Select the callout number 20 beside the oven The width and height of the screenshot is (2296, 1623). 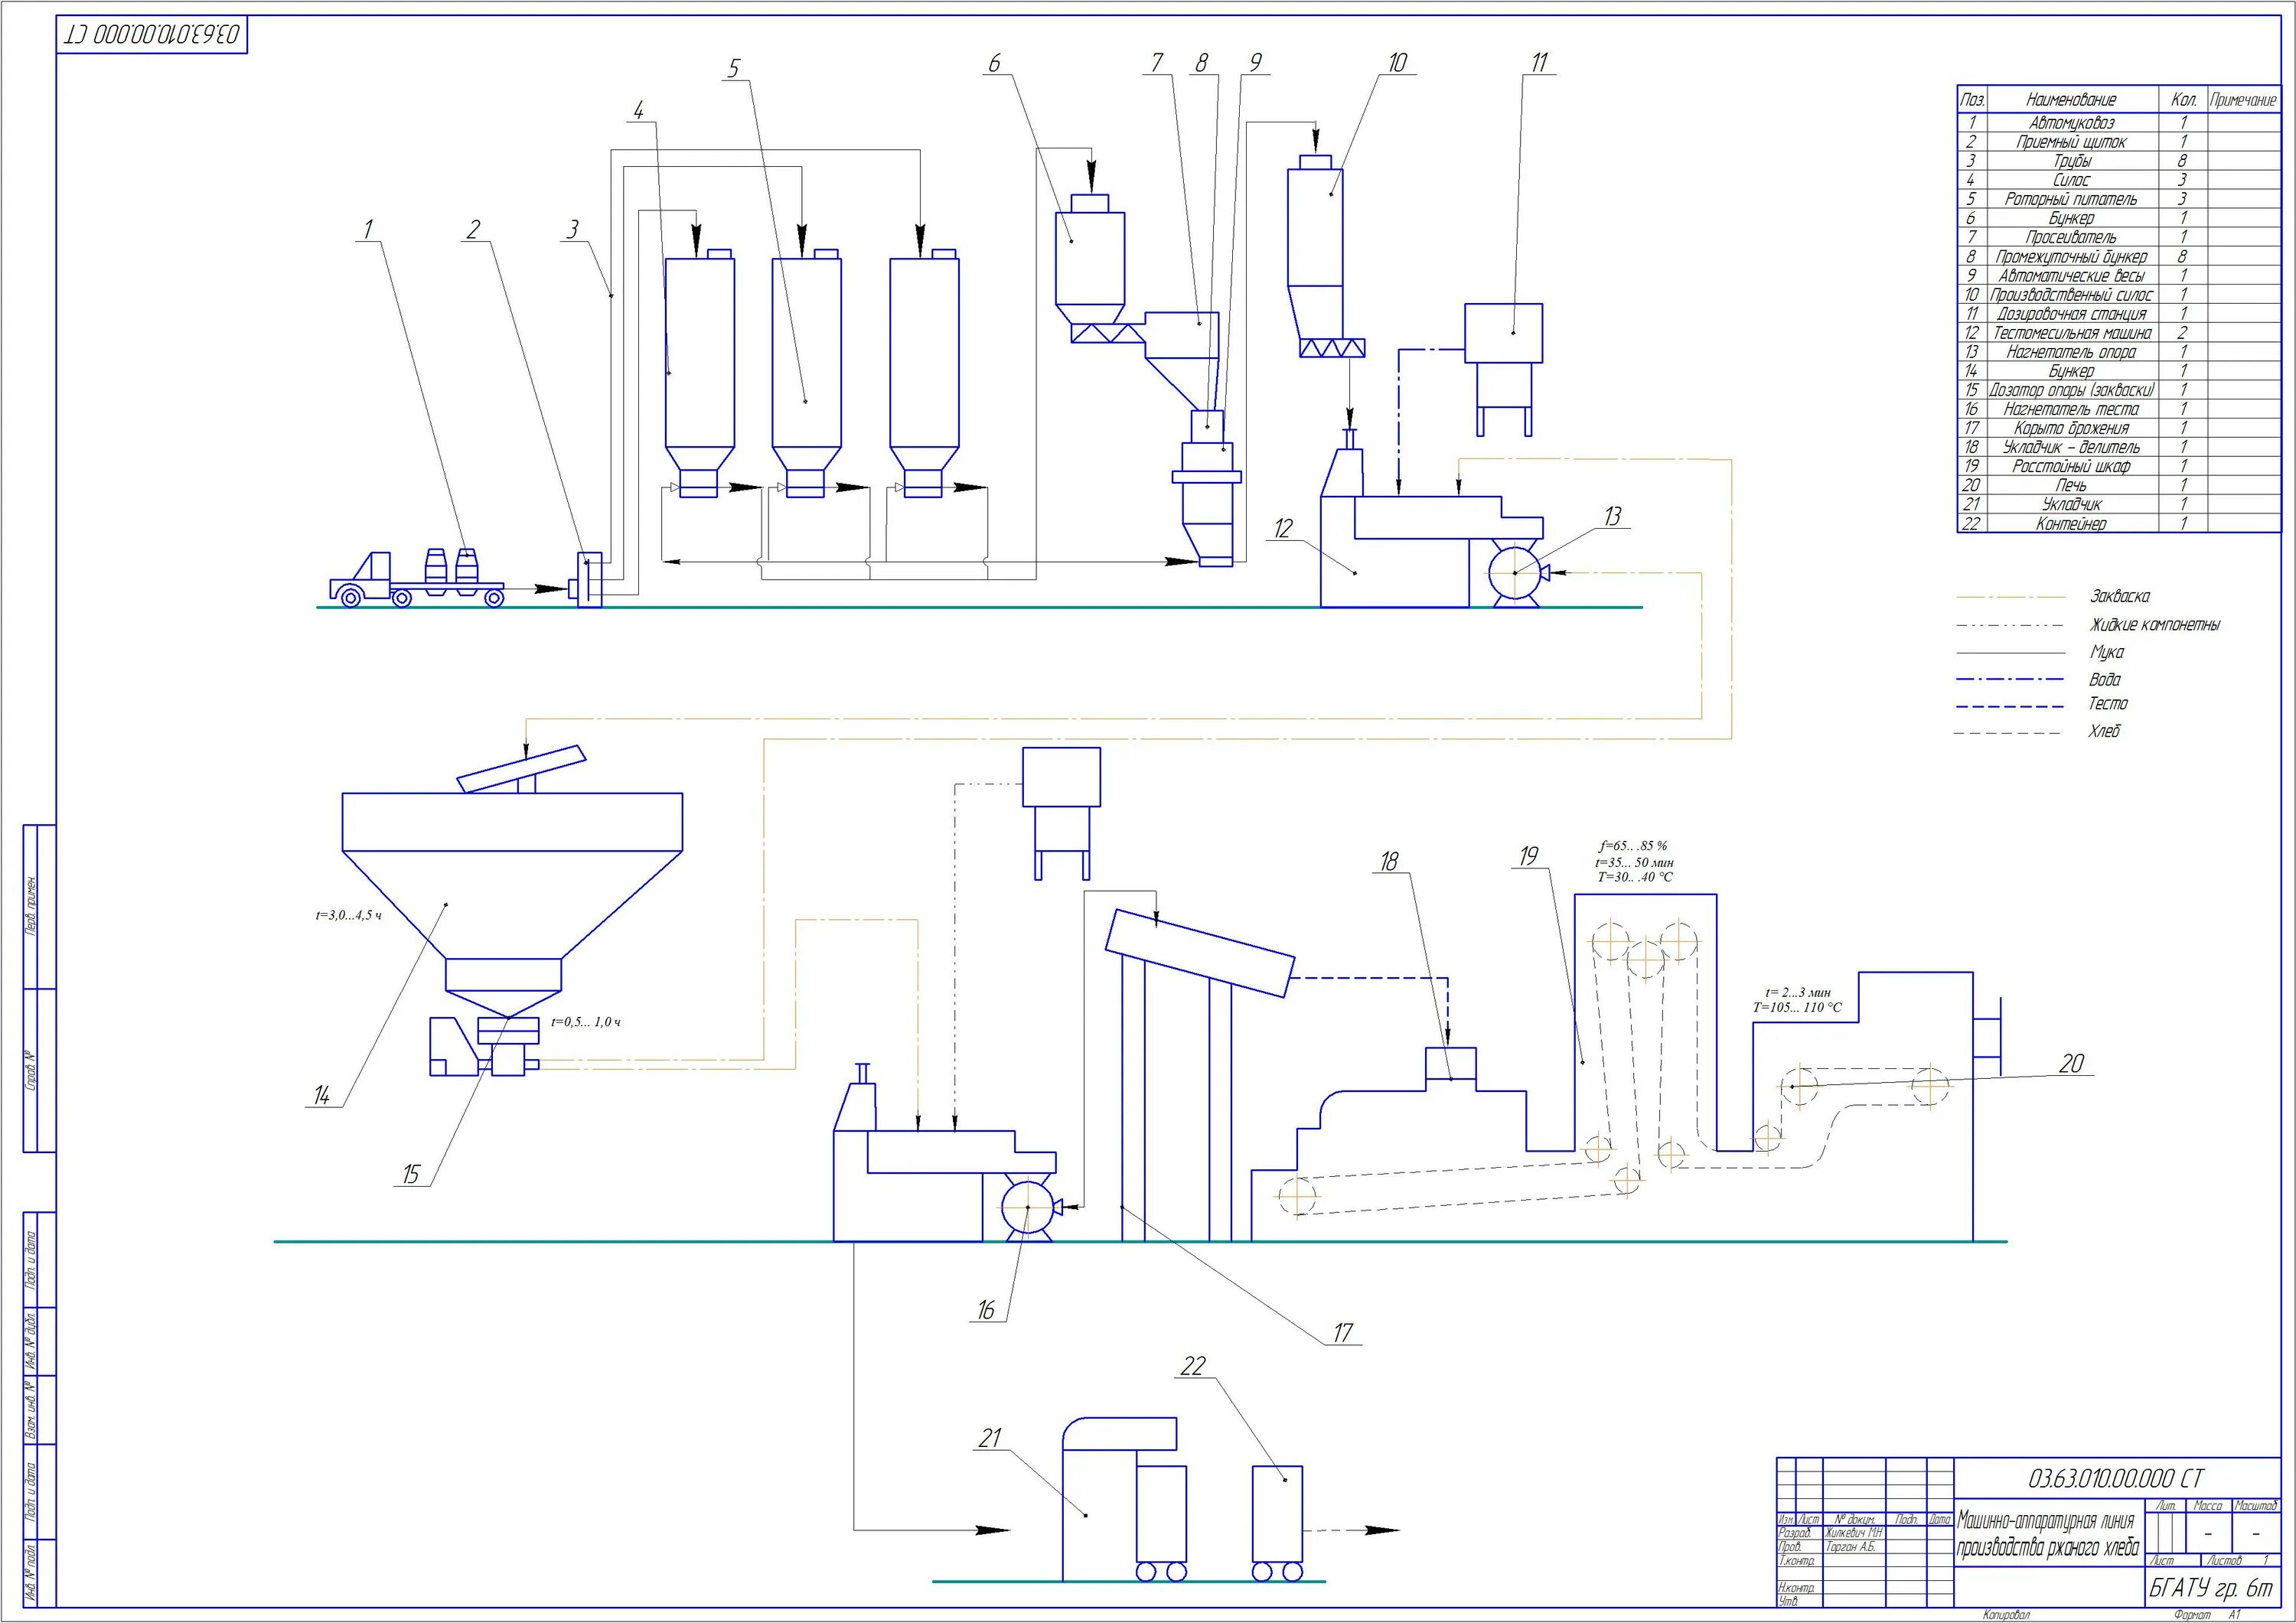coord(2071,1063)
